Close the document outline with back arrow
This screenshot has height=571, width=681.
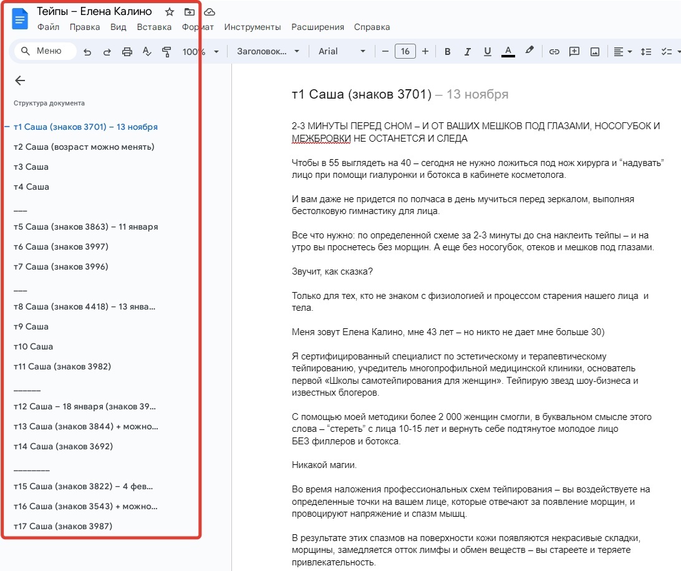point(20,81)
